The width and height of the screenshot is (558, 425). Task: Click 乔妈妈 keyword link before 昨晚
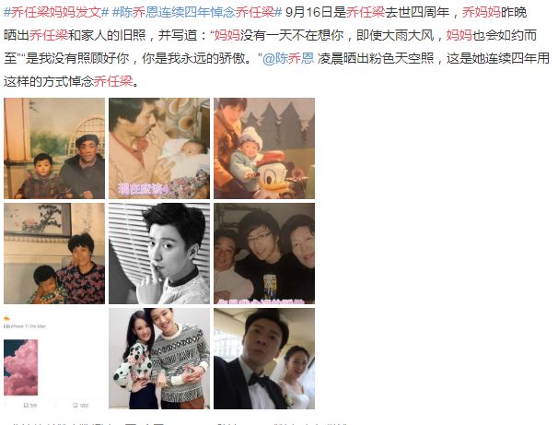[x=482, y=13]
